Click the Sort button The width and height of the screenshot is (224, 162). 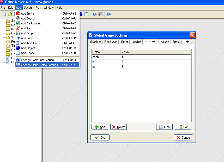183,127
